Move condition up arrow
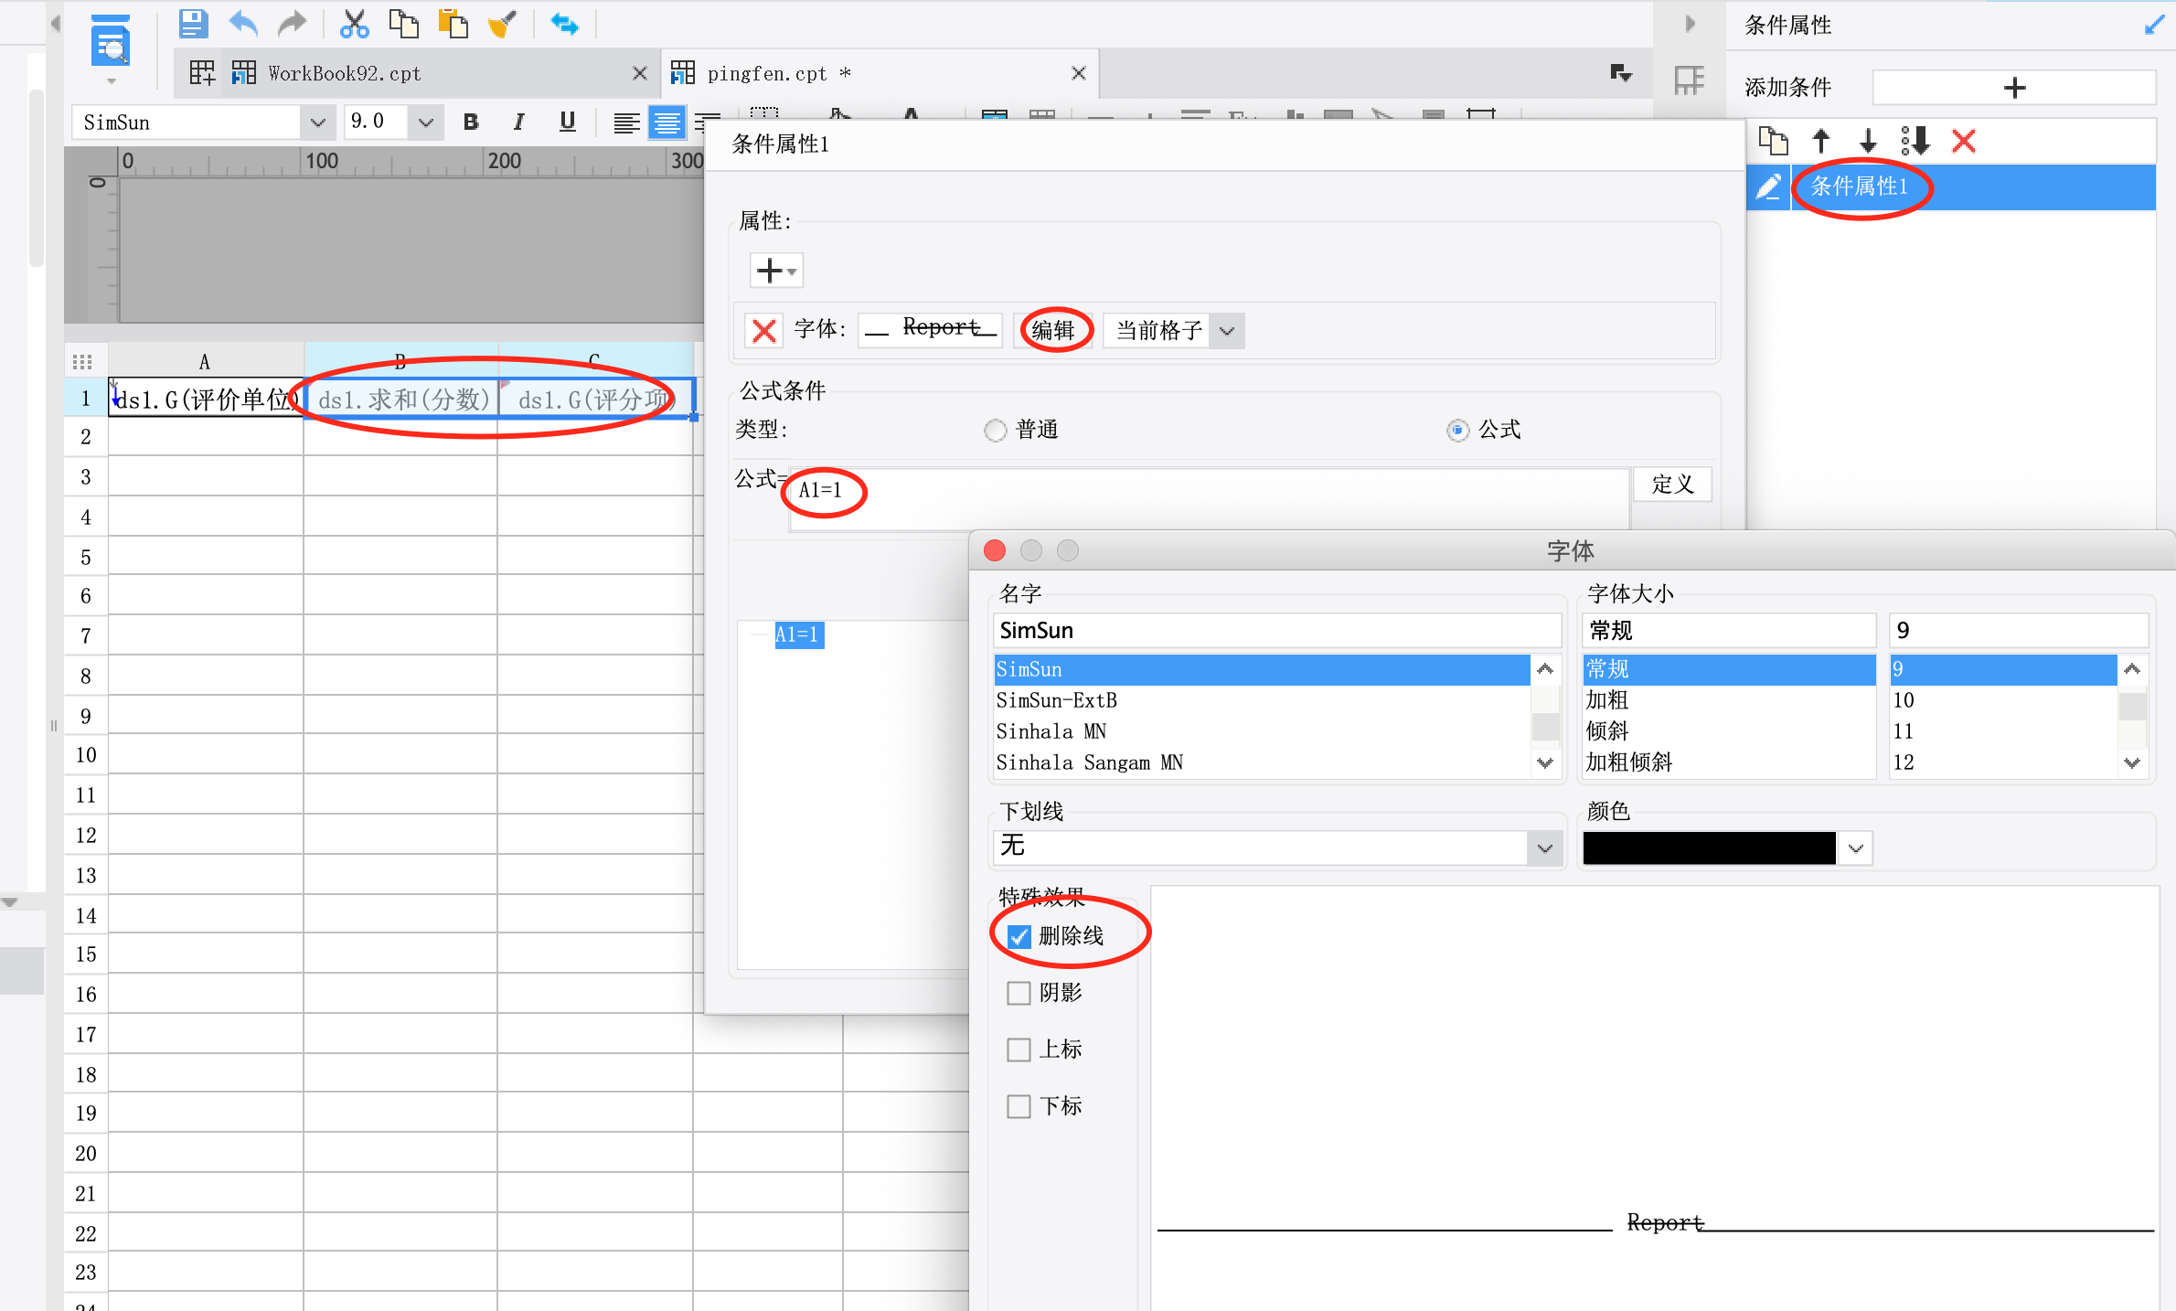 coord(1821,141)
